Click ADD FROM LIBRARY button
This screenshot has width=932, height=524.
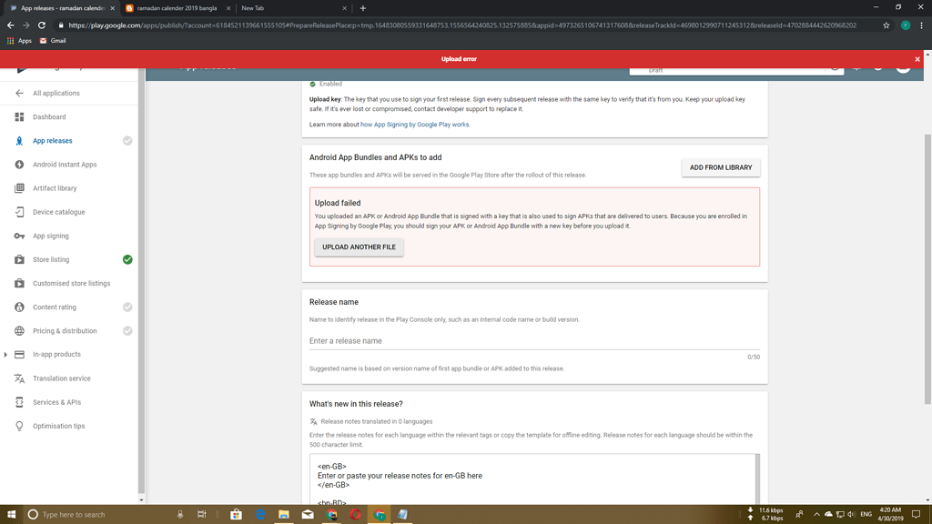[721, 167]
